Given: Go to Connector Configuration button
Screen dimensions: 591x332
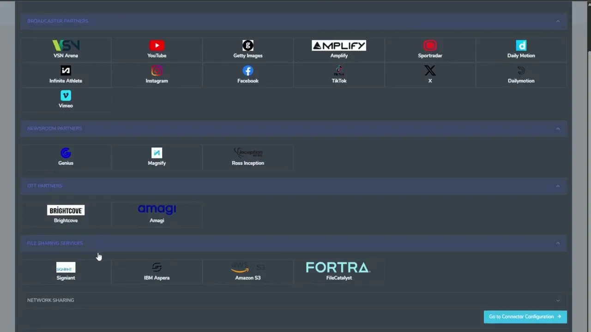Looking at the screenshot, I should coord(525,317).
